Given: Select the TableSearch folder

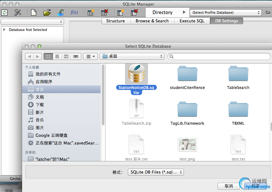Looking at the screenshot, I should (x=238, y=73).
